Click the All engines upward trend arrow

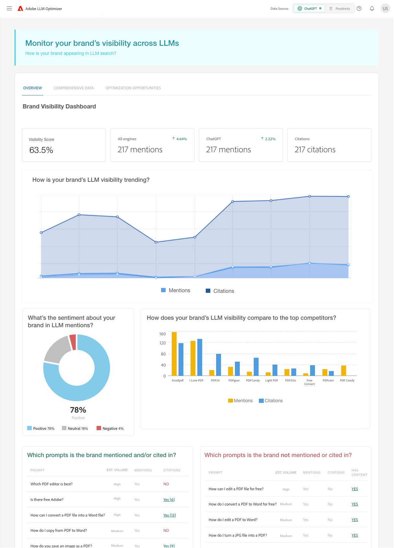click(x=173, y=139)
